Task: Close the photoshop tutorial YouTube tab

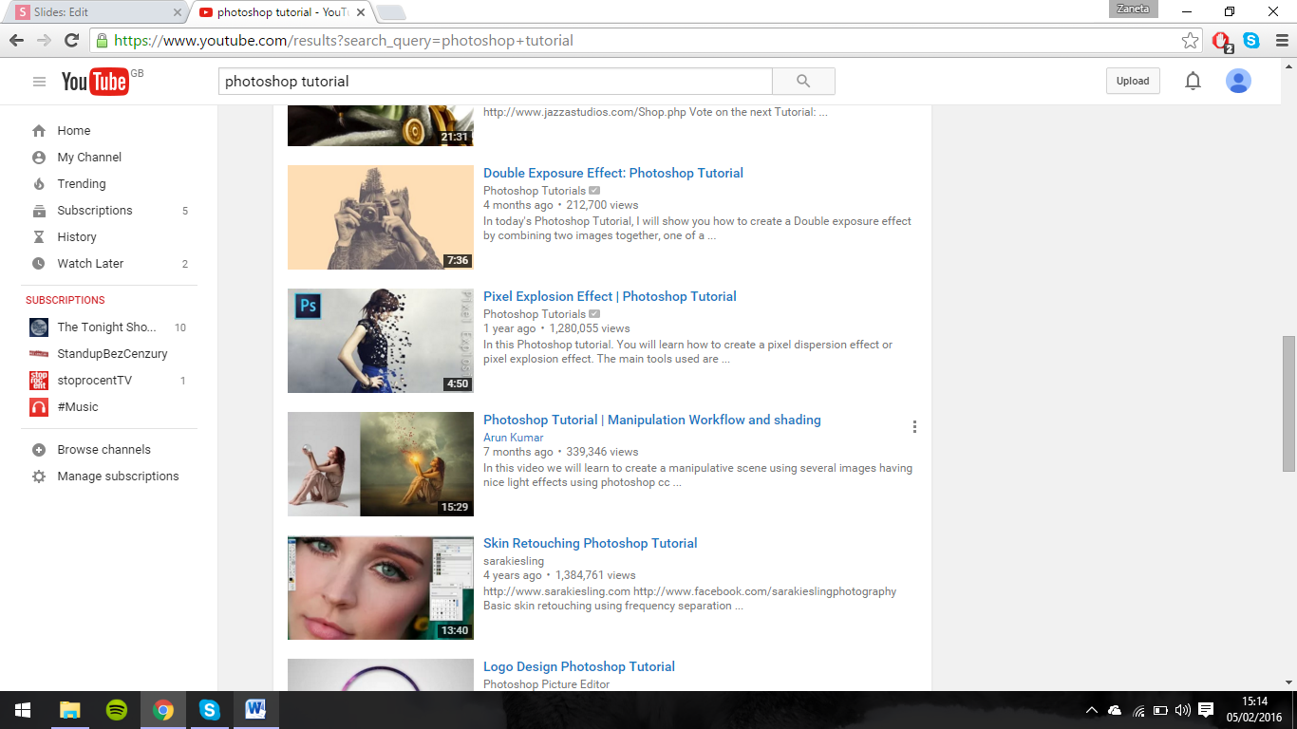Action: (x=361, y=13)
